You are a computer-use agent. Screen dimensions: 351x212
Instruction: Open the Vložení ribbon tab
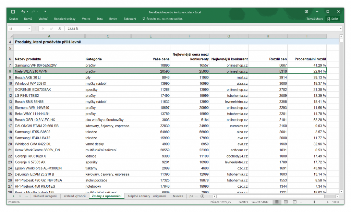(x=43, y=19)
